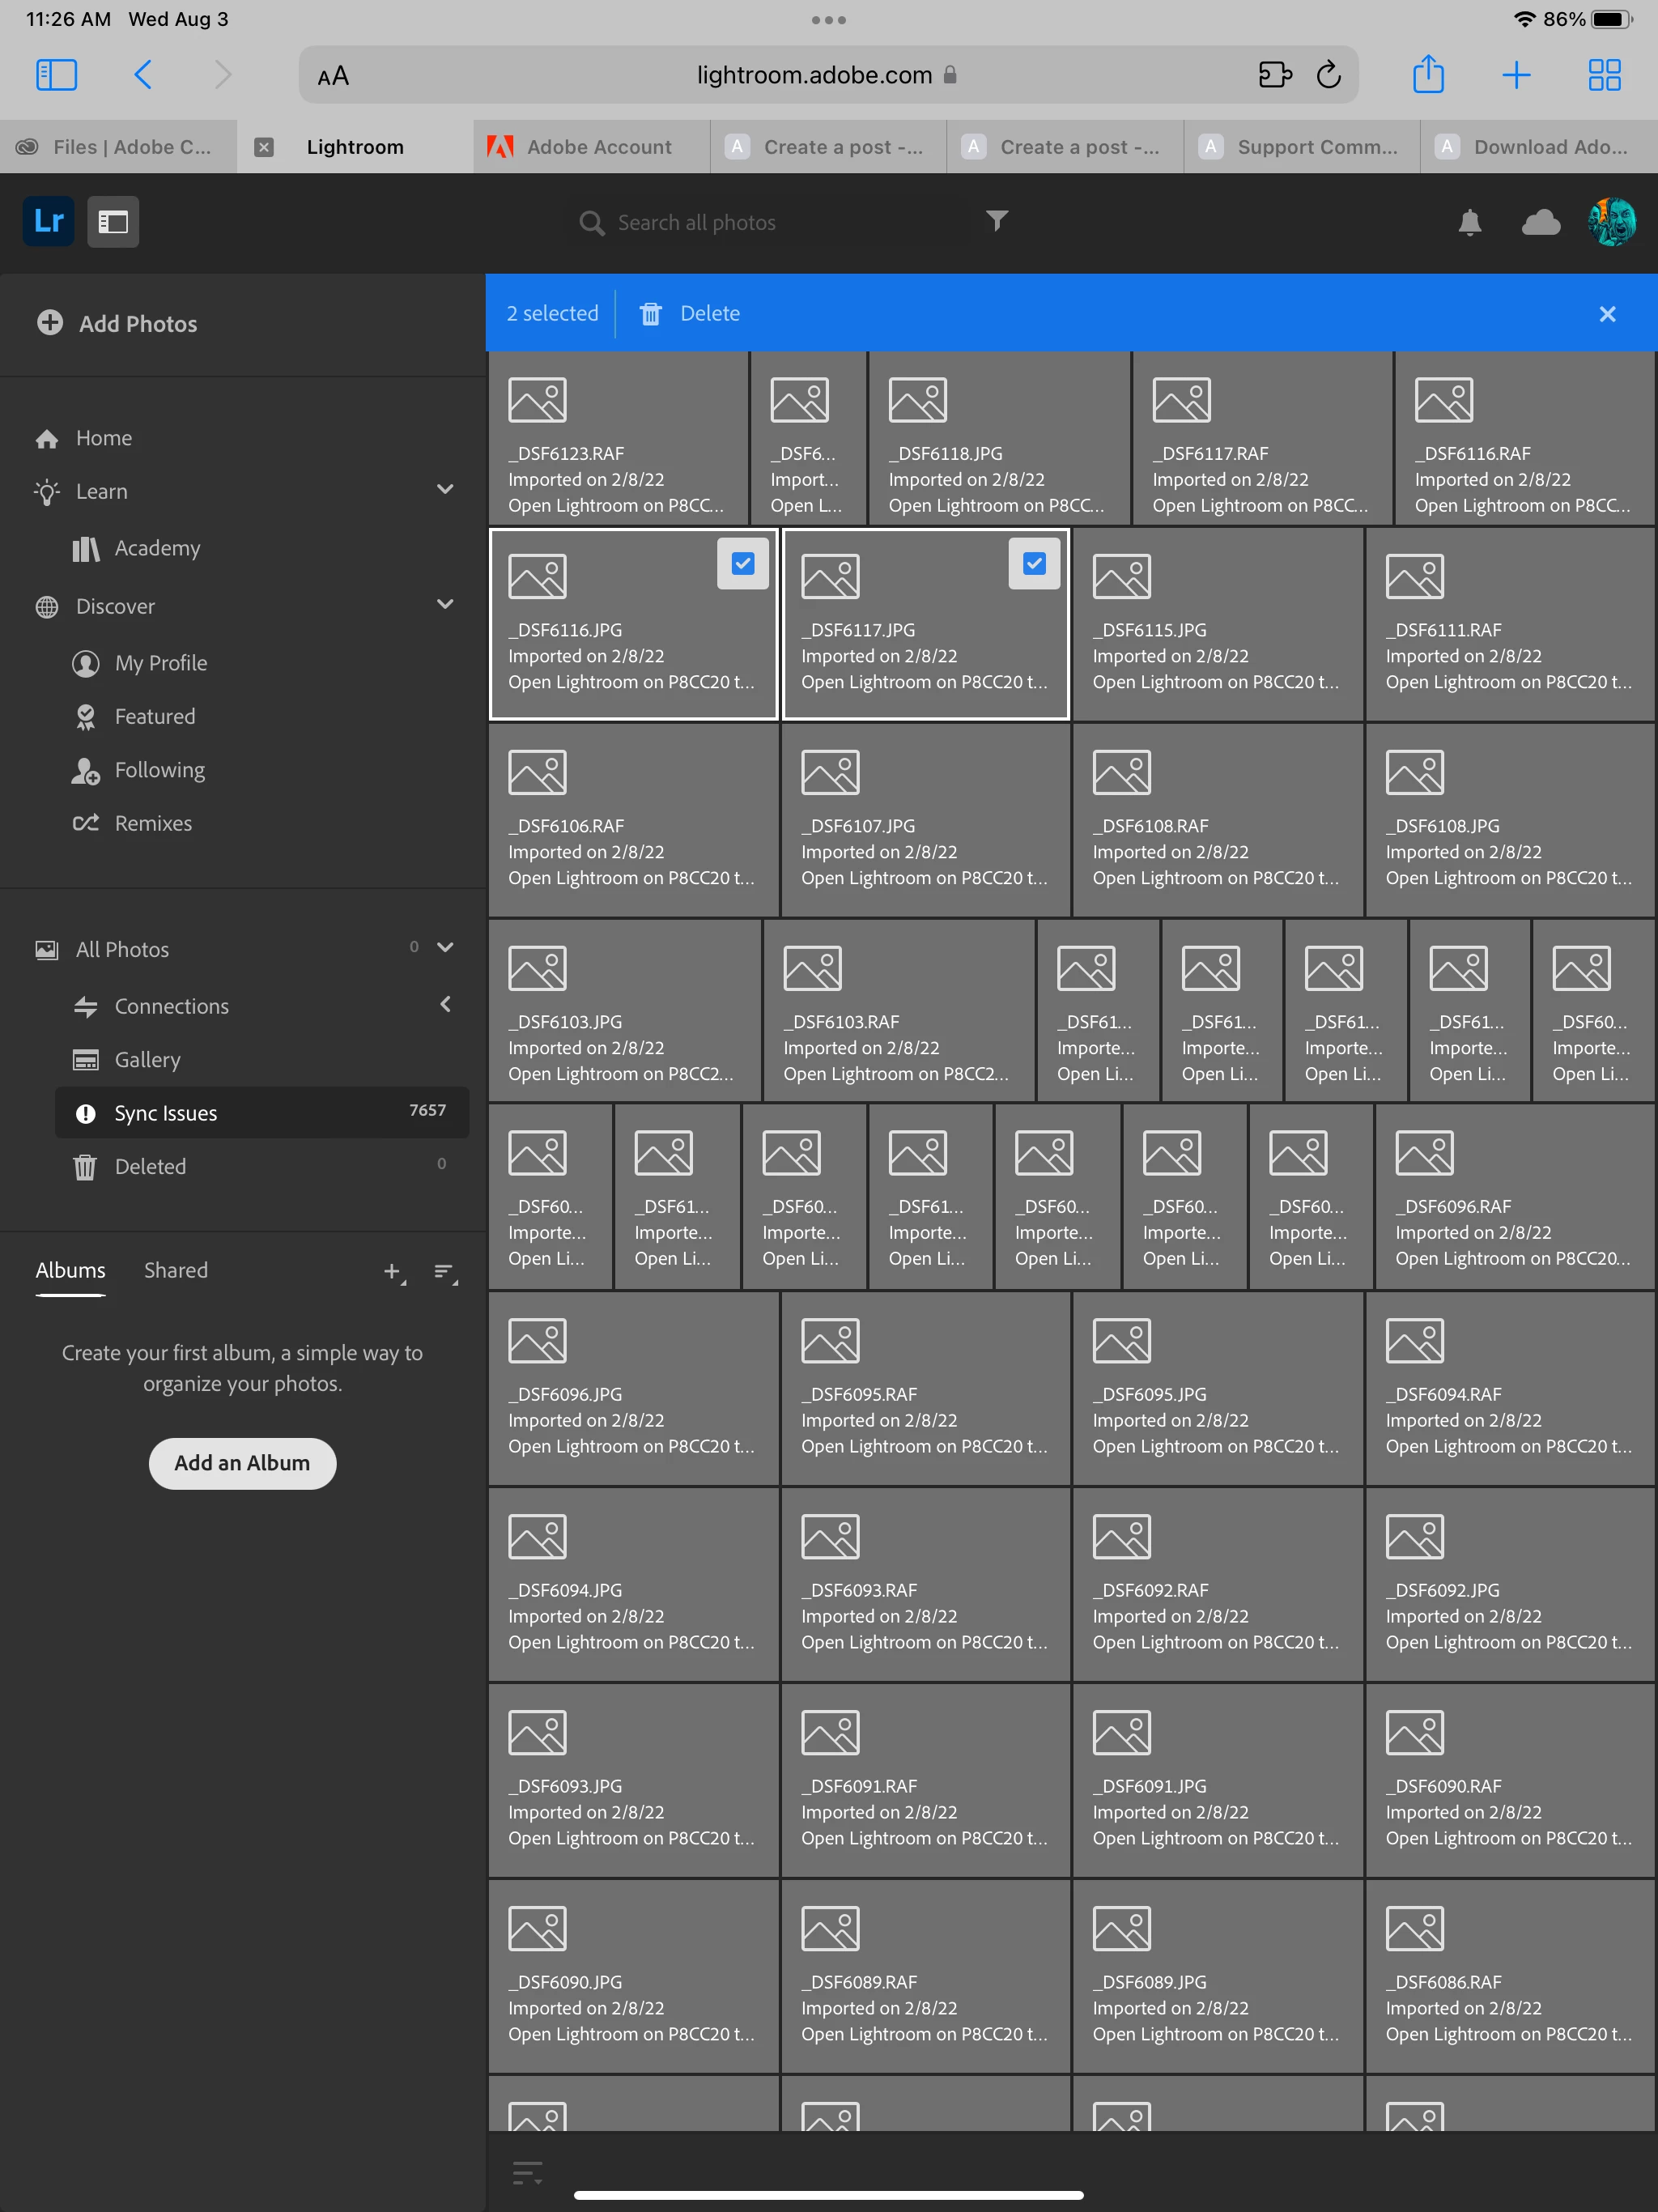Viewport: 1658px width, 2212px height.
Task: Click the add album plus icon
Action: (x=392, y=1271)
